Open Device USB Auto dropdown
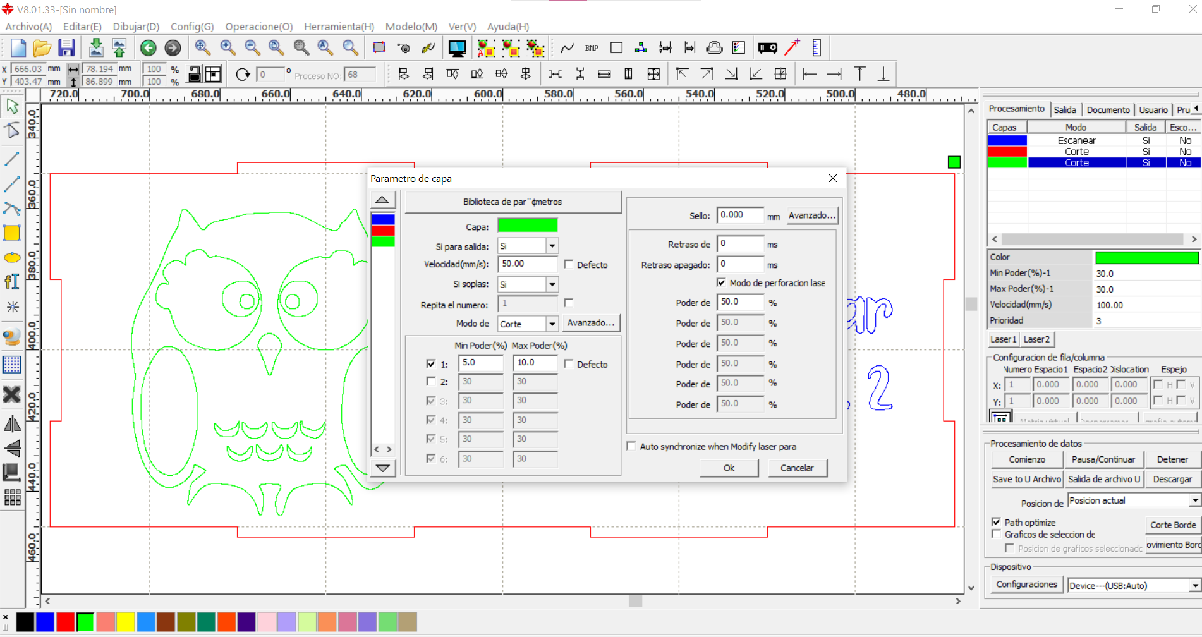The image size is (1202, 637). tap(1194, 586)
